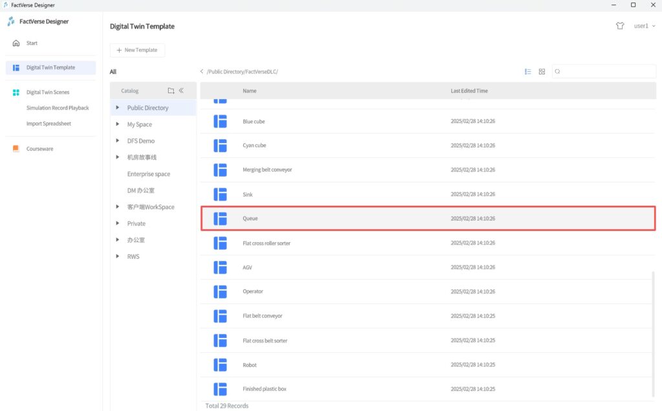
Task: Open Digital Twin Scenes page
Action: [47, 93]
